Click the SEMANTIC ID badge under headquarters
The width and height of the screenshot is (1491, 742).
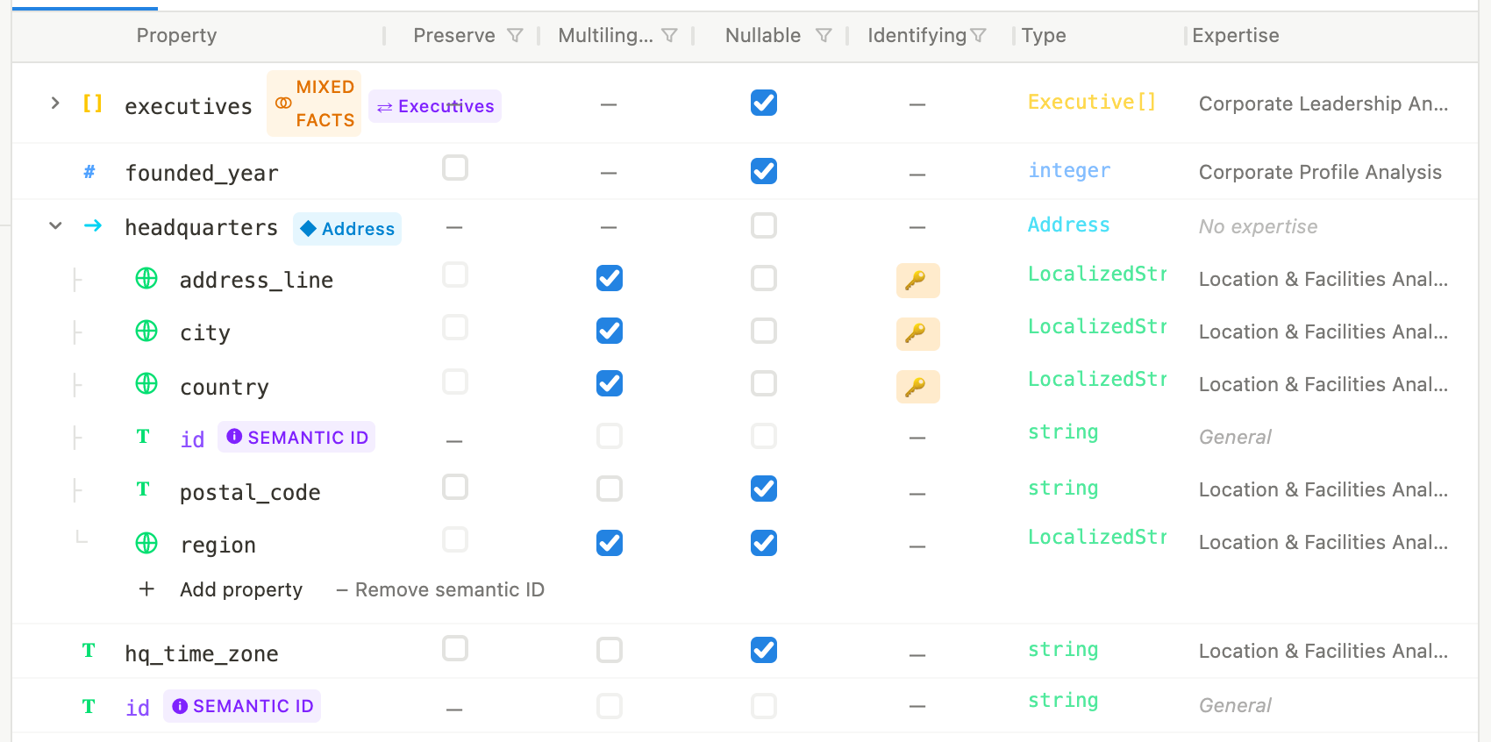point(297,437)
